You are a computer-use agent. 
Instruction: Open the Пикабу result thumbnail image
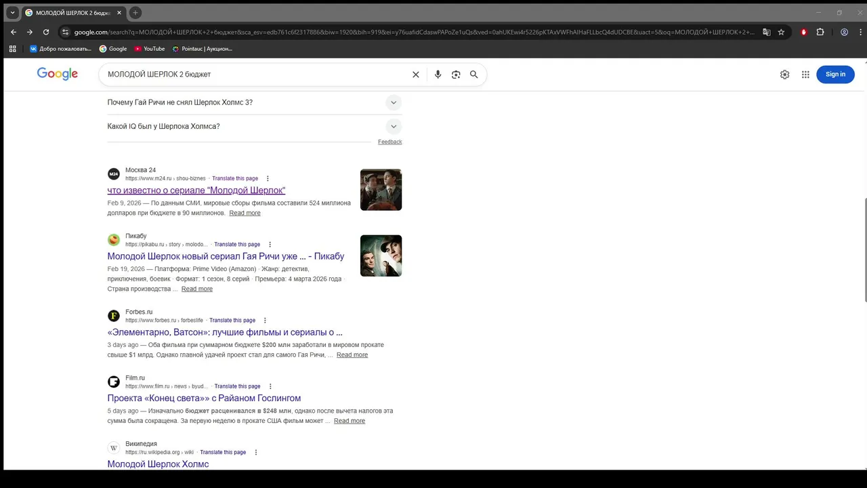(381, 256)
